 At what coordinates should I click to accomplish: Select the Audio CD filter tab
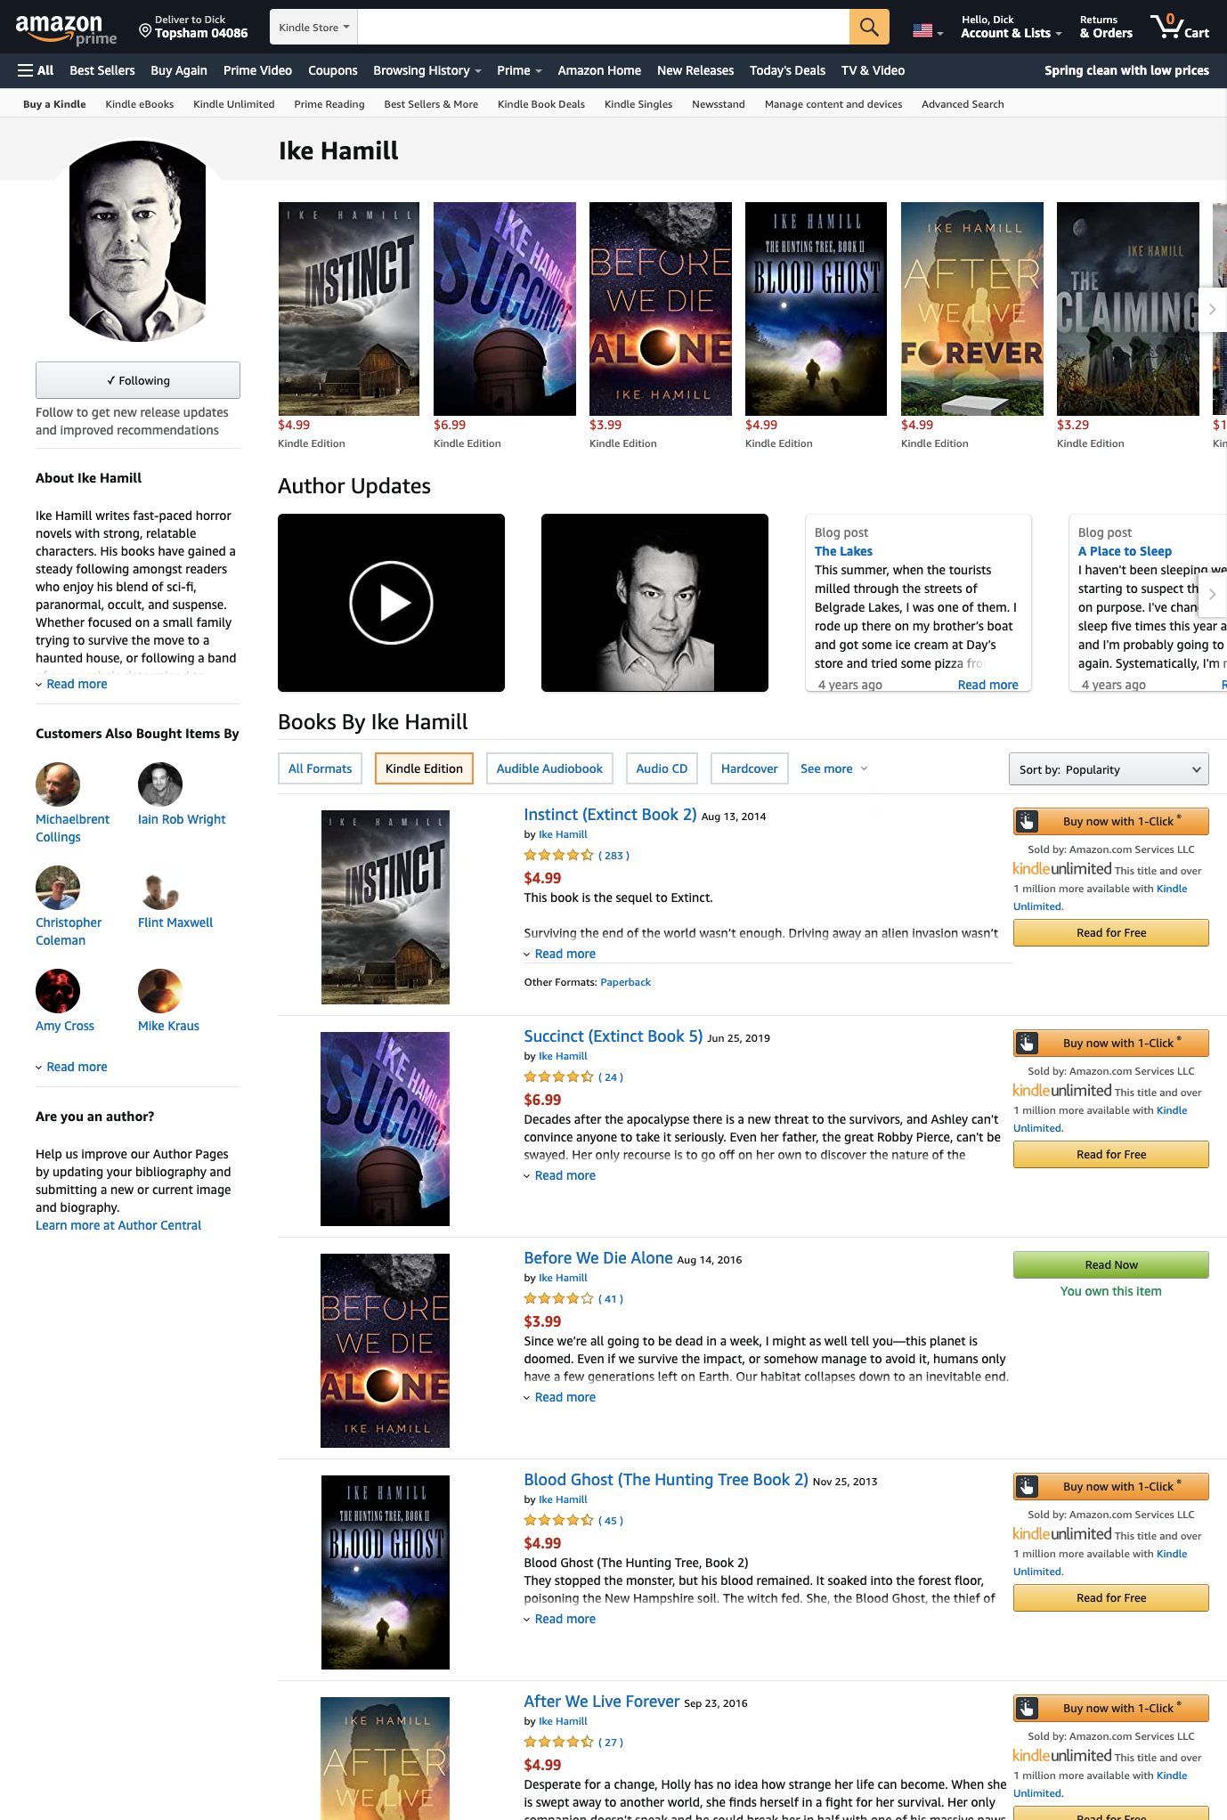662,768
